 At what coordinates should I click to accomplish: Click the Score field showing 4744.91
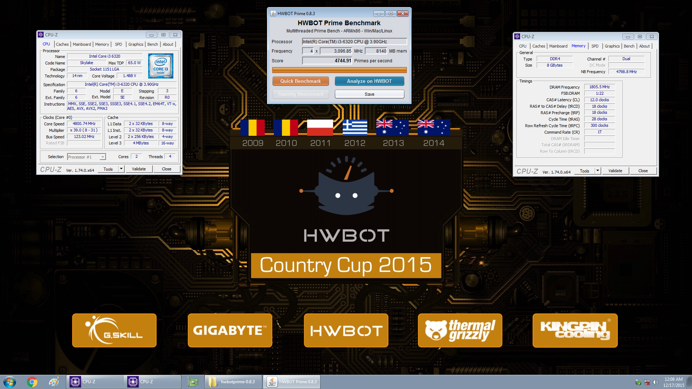[x=327, y=61]
